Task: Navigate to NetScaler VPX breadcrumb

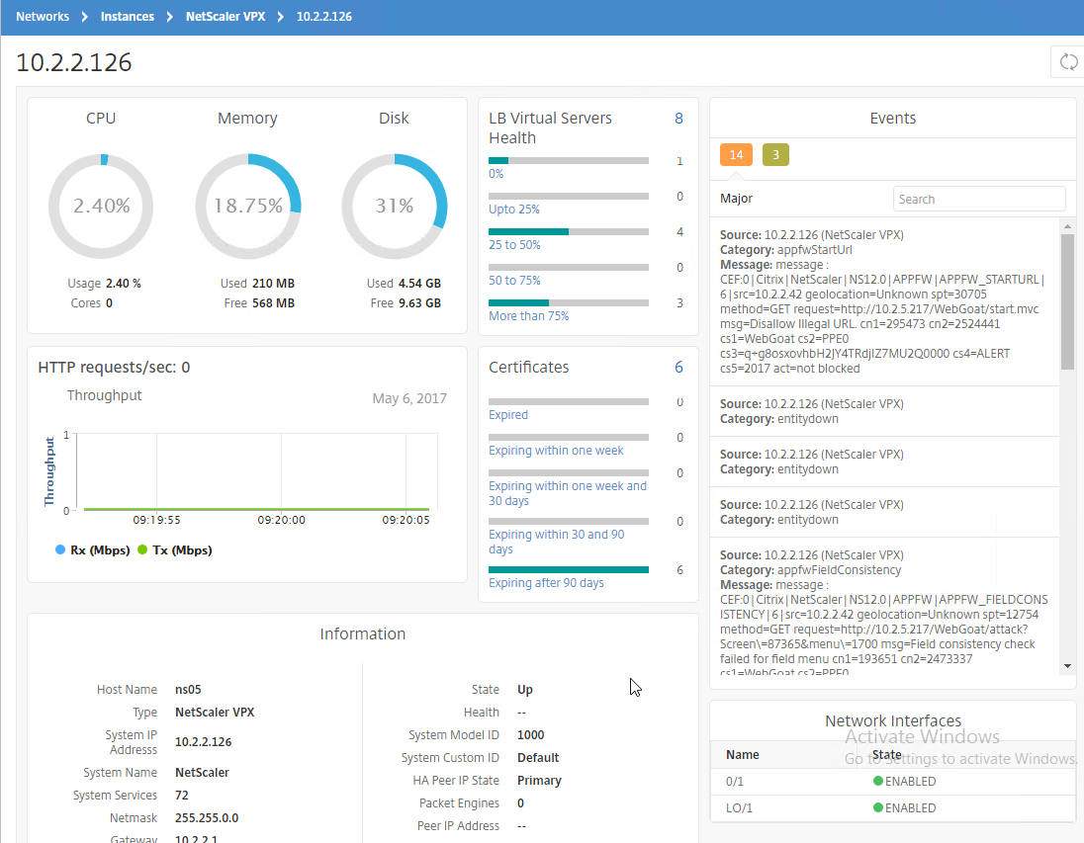Action: click(x=226, y=17)
